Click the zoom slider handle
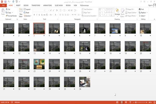The width and height of the screenshot is (156, 104). coord(136,102)
